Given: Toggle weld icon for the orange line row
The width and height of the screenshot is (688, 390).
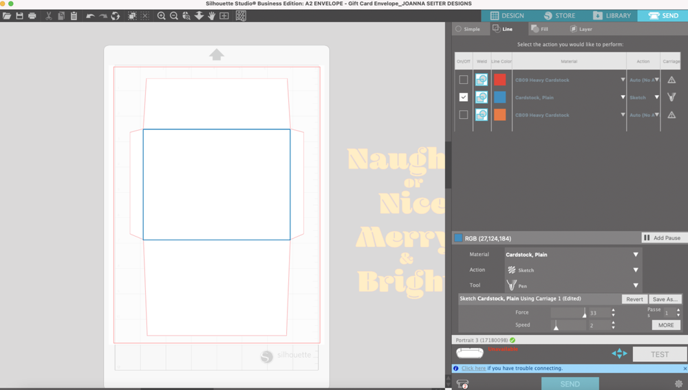Looking at the screenshot, I should coord(482,114).
